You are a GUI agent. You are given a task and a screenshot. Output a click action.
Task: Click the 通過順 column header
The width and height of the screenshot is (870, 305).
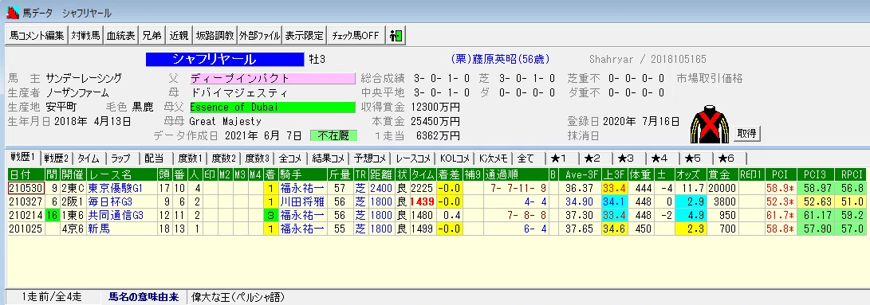click(x=515, y=174)
